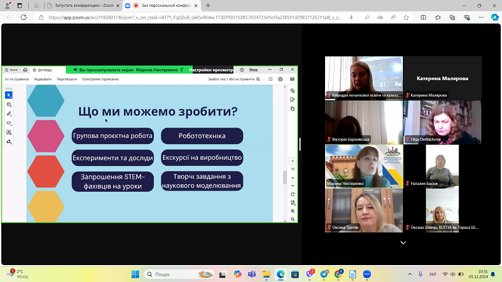Select Olga Derkachova's video thumbnail
Viewport: 502px width, 282px height.
pyautogui.click(x=442, y=122)
